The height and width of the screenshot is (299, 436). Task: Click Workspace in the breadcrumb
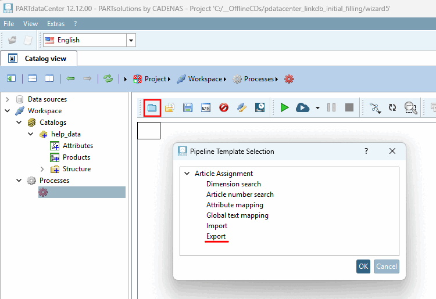(205, 79)
